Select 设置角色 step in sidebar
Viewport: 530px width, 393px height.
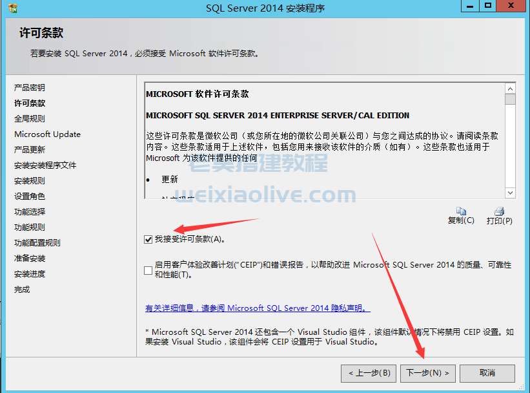pyautogui.click(x=30, y=196)
